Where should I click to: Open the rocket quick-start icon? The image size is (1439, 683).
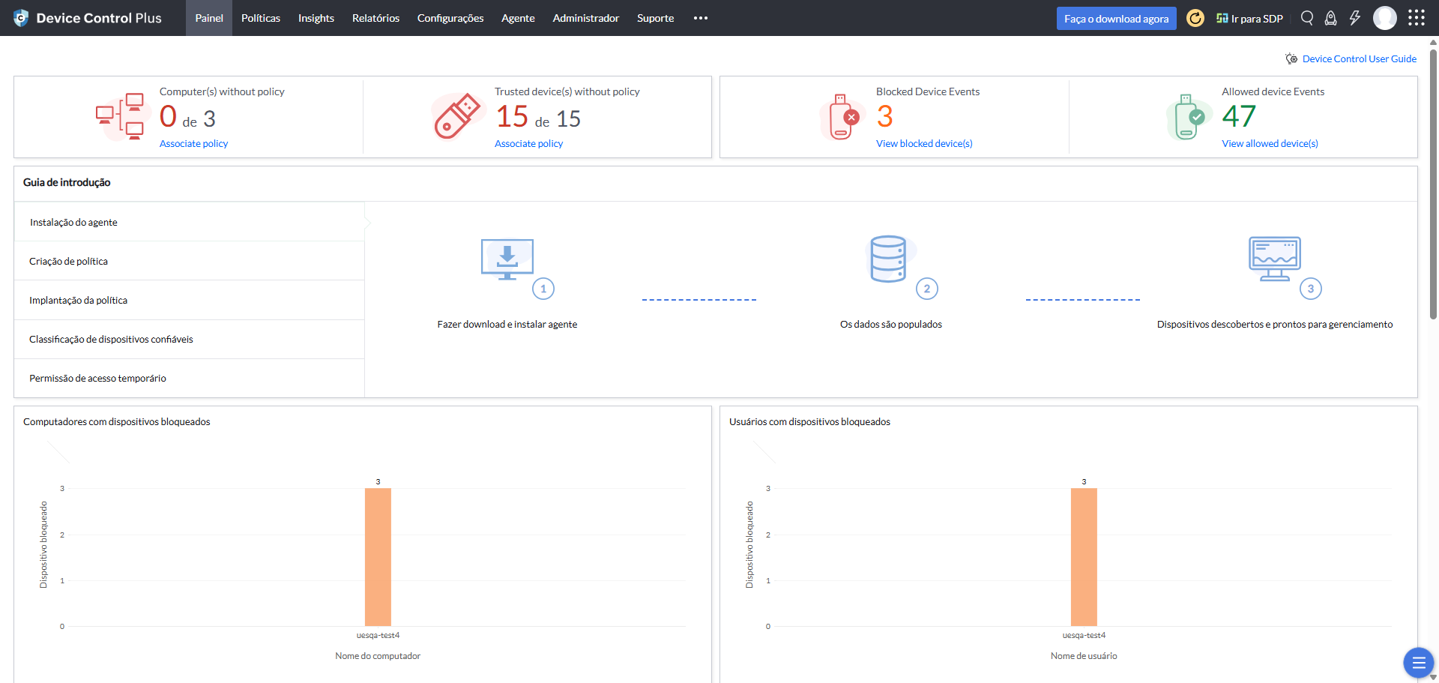[x=1331, y=18]
